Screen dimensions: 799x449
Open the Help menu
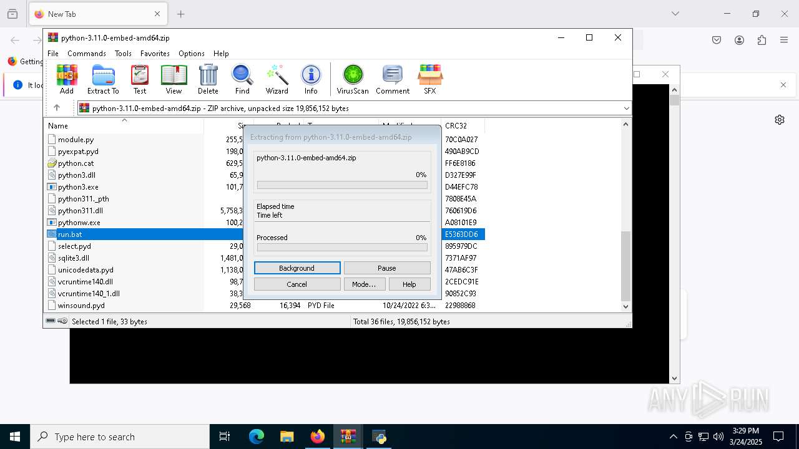click(221, 54)
